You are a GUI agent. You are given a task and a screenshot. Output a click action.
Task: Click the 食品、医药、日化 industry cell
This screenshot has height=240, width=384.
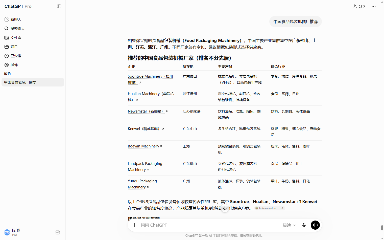click(285, 94)
